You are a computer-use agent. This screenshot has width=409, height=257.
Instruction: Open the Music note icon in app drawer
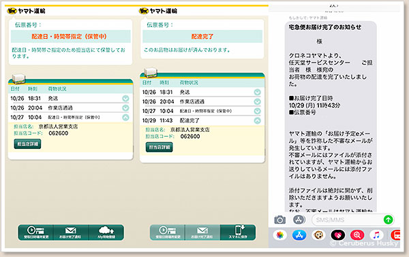pyautogui.click(x=376, y=235)
